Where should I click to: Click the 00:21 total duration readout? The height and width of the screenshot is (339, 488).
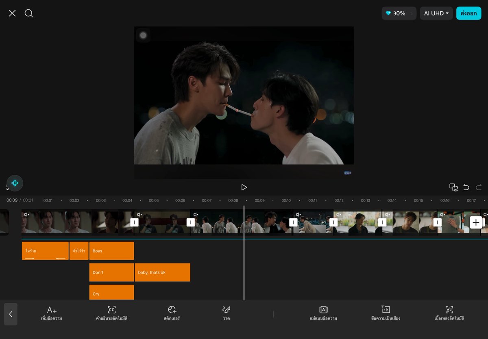(28, 200)
